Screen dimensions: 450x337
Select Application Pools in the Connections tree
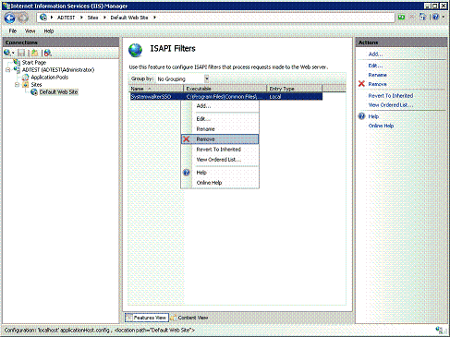(50, 78)
